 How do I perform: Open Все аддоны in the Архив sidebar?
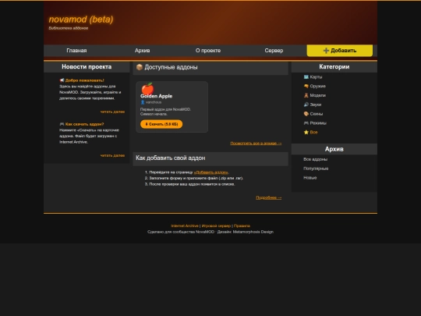point(315,159)
